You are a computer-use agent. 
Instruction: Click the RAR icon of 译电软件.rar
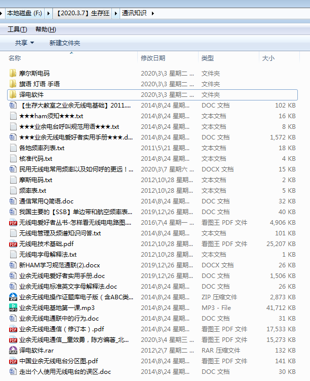[13, 351]
